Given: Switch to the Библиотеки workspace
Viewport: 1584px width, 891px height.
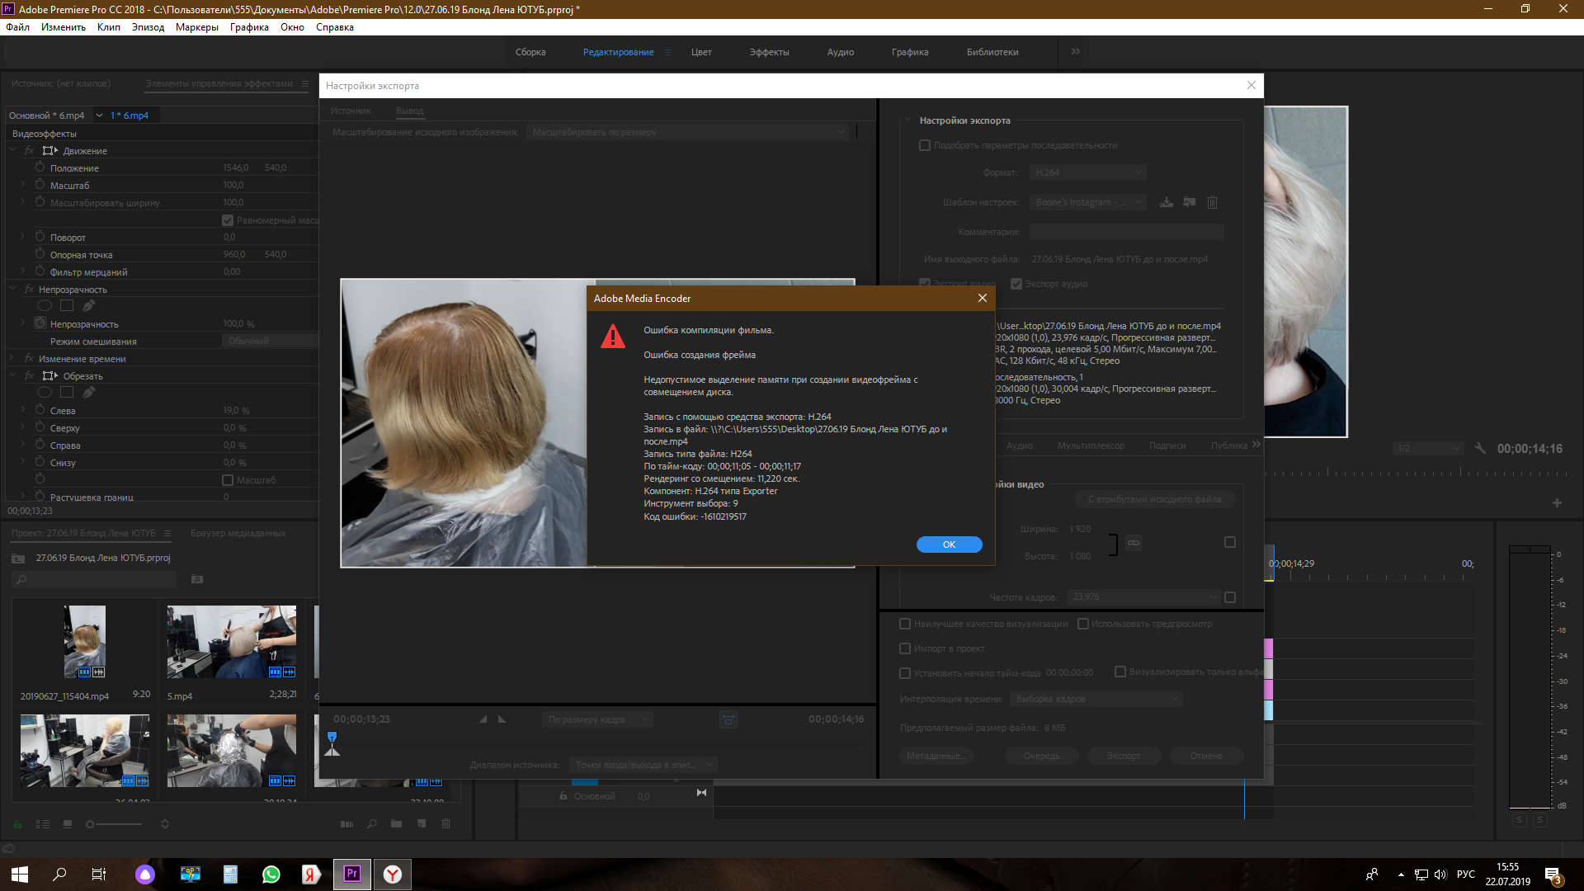Looking at the screenshot, I should pos(992,52).
